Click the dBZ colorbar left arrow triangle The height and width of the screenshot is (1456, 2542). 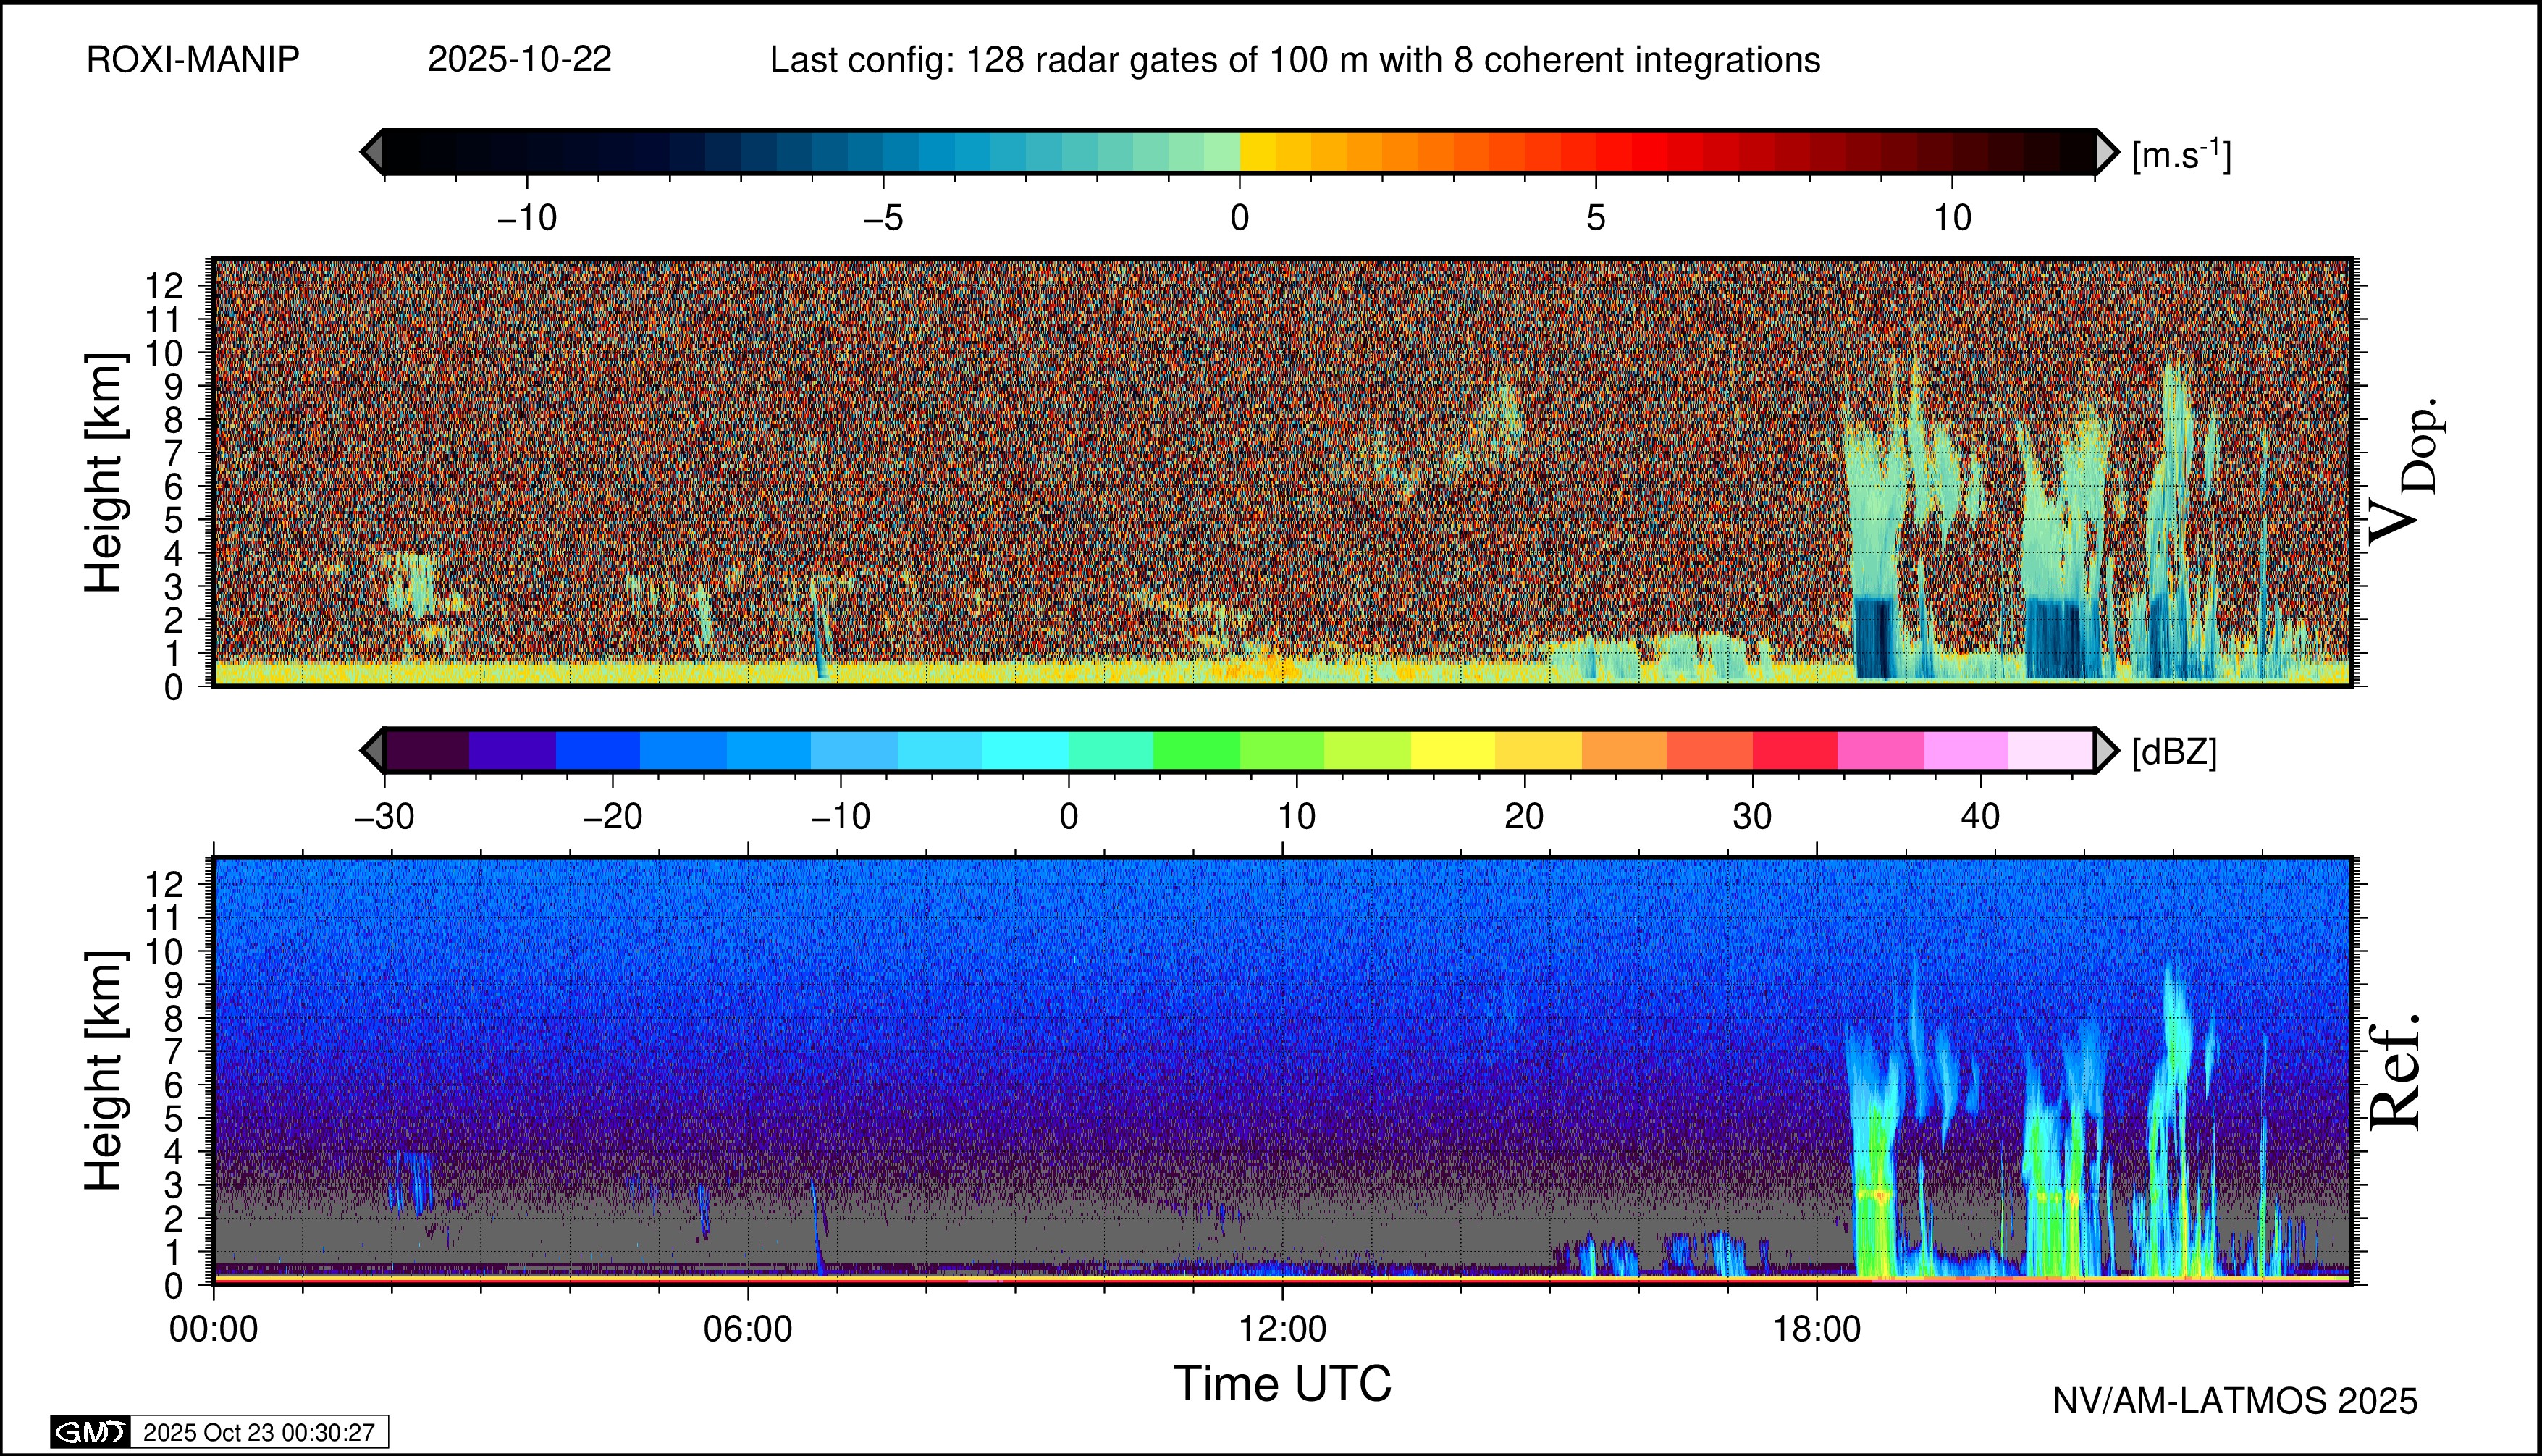pos(371,750)
